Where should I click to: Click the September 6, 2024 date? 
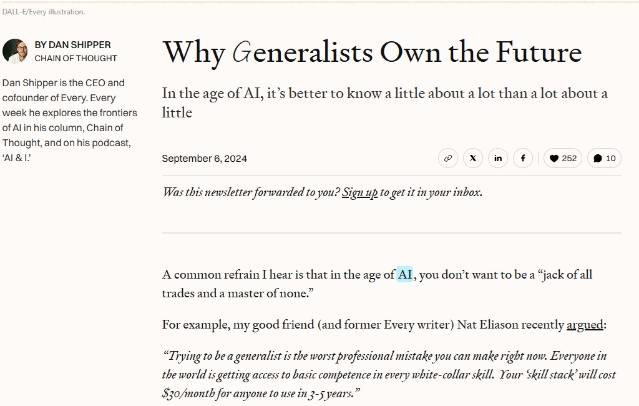[204, 158]
